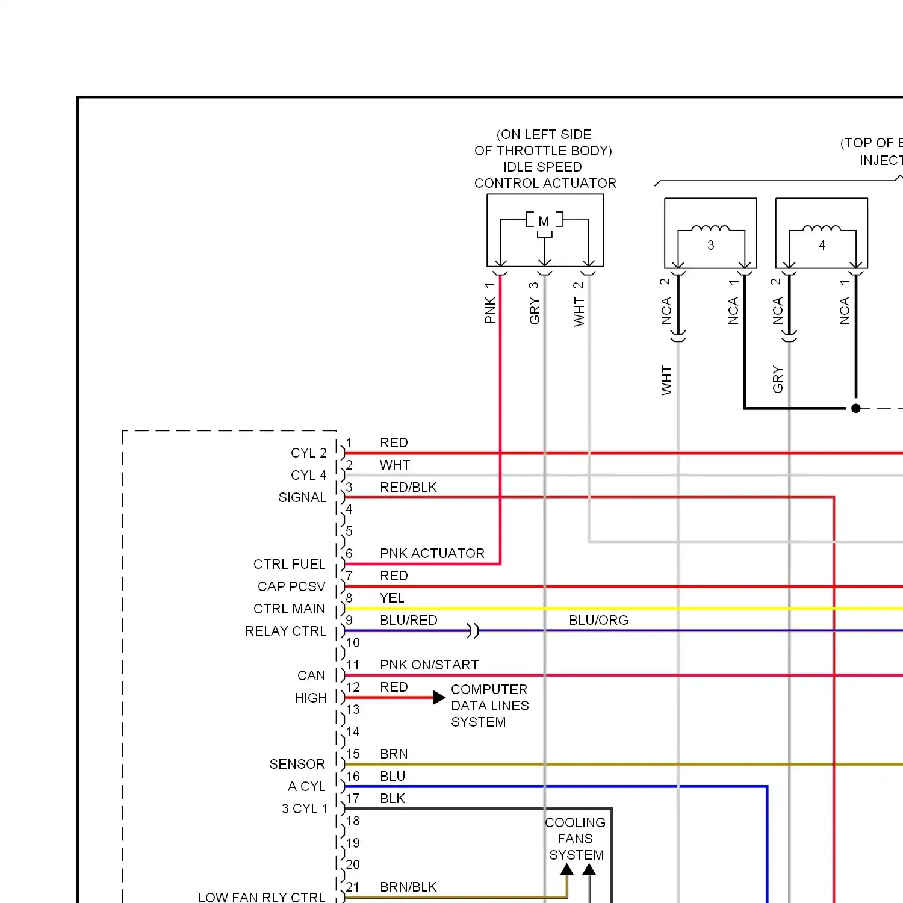Click the CAN label
Image resolution: width=903 pixels, height=903 pixels.
coord(311,675)
